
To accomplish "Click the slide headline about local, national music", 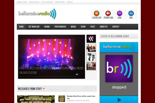I will click(51, 70).
